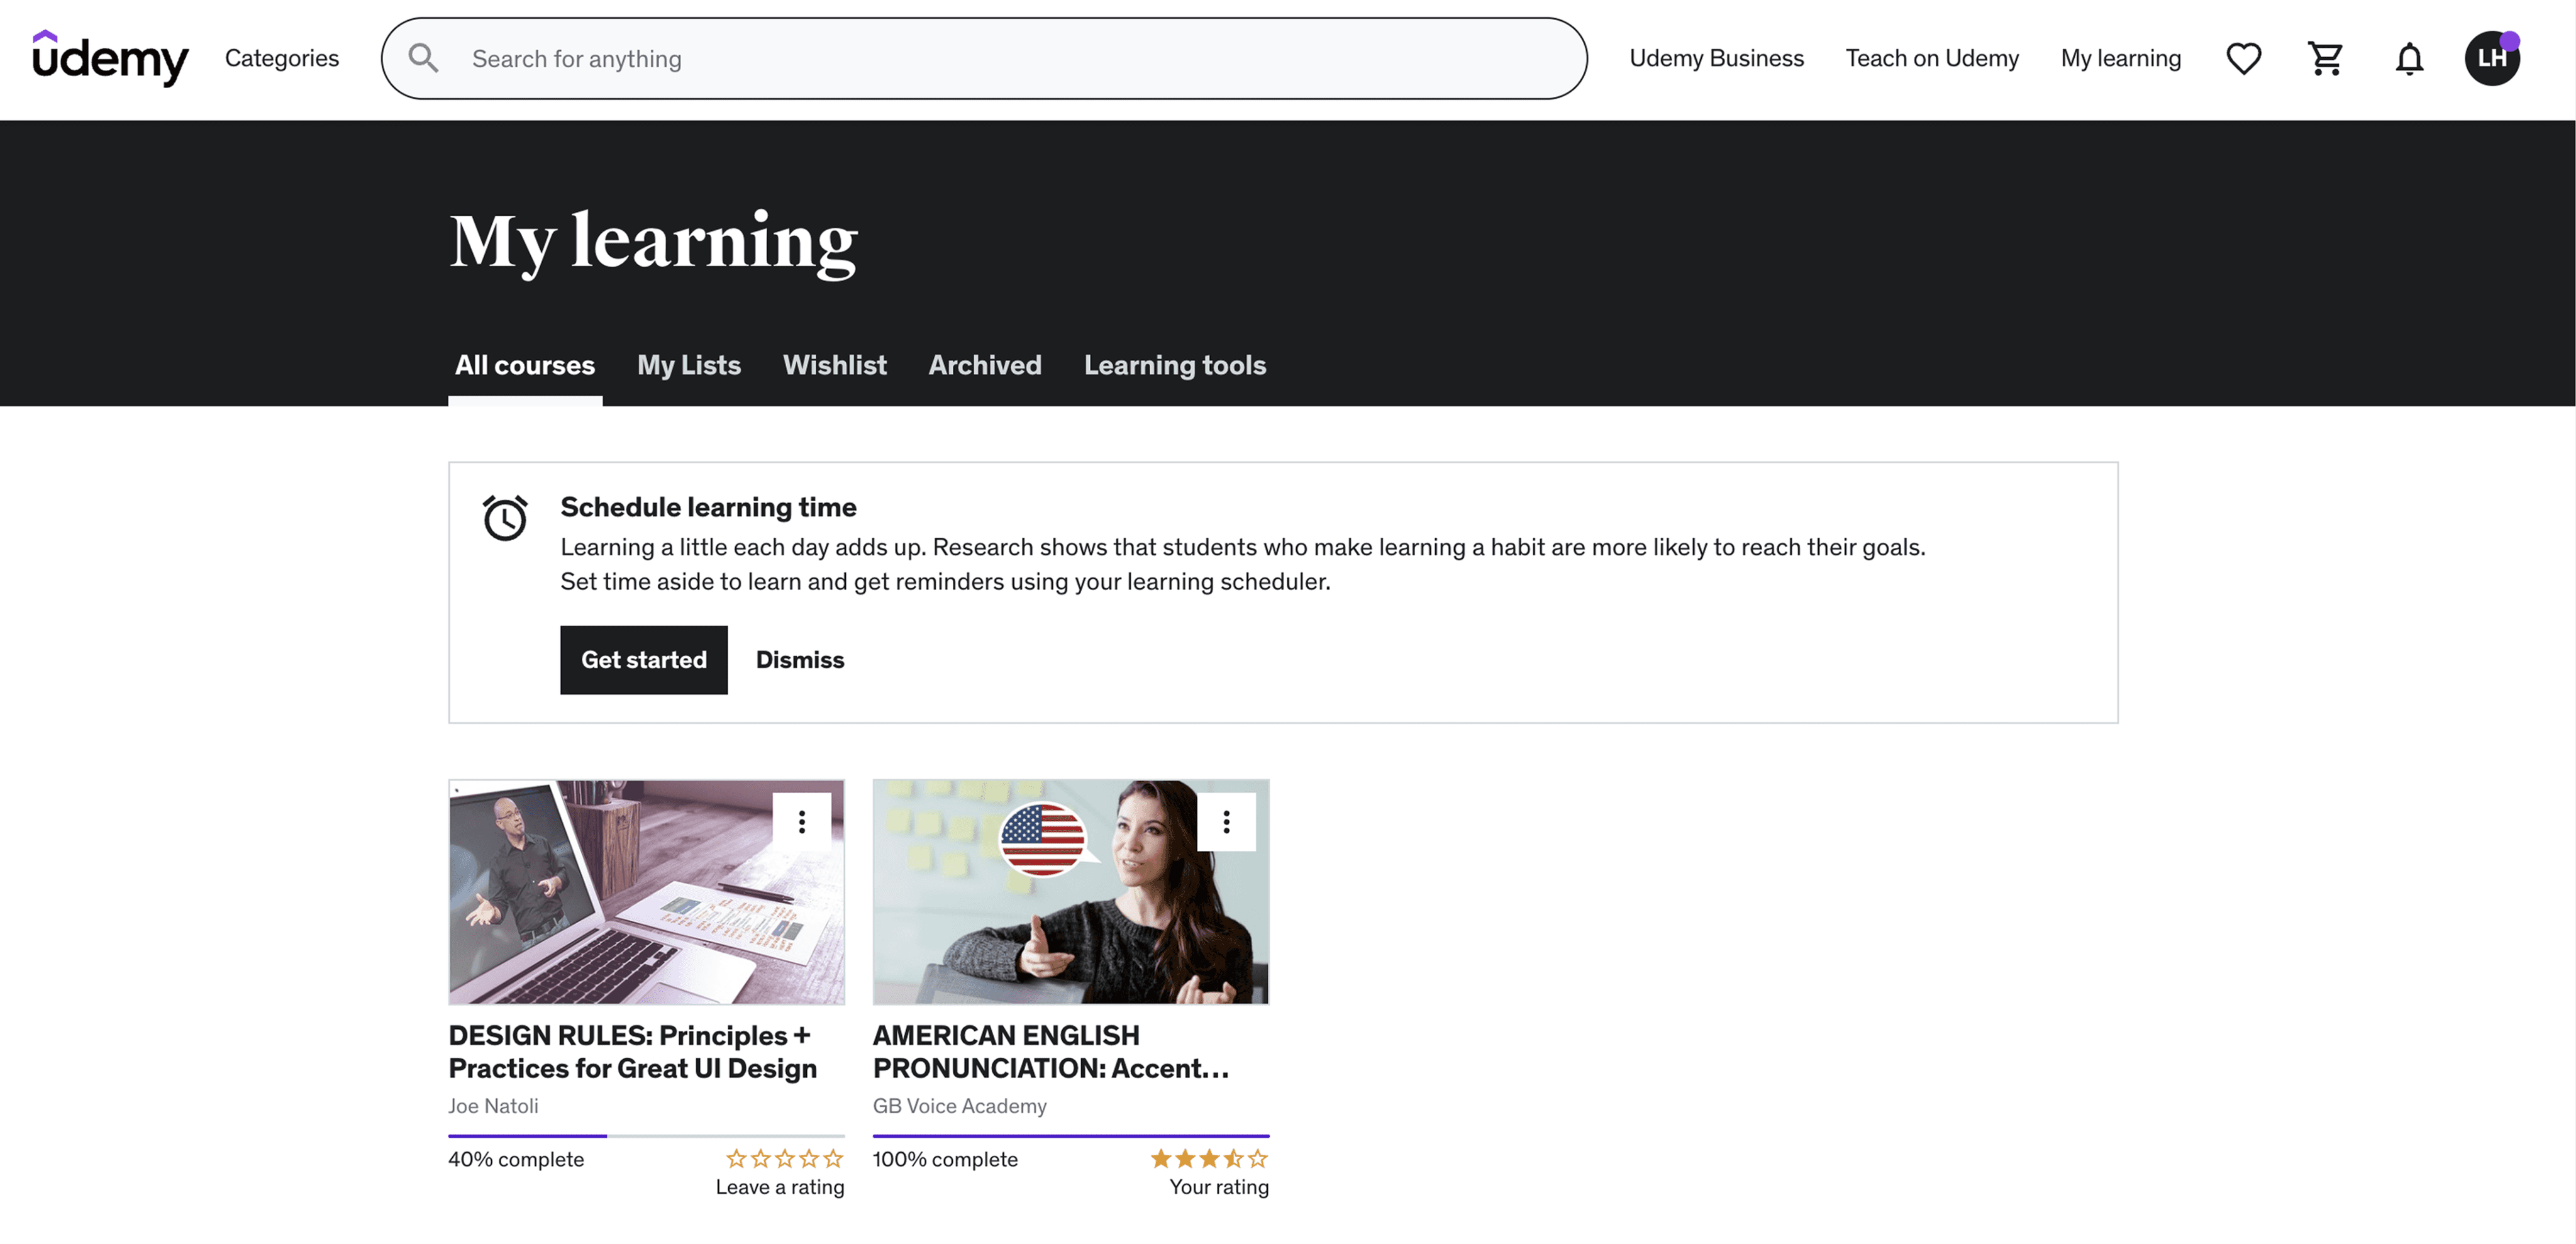This screenshot has width=2576, height=1244.
Task: Open options menu on Design Rules course
Action: [801, 822]
